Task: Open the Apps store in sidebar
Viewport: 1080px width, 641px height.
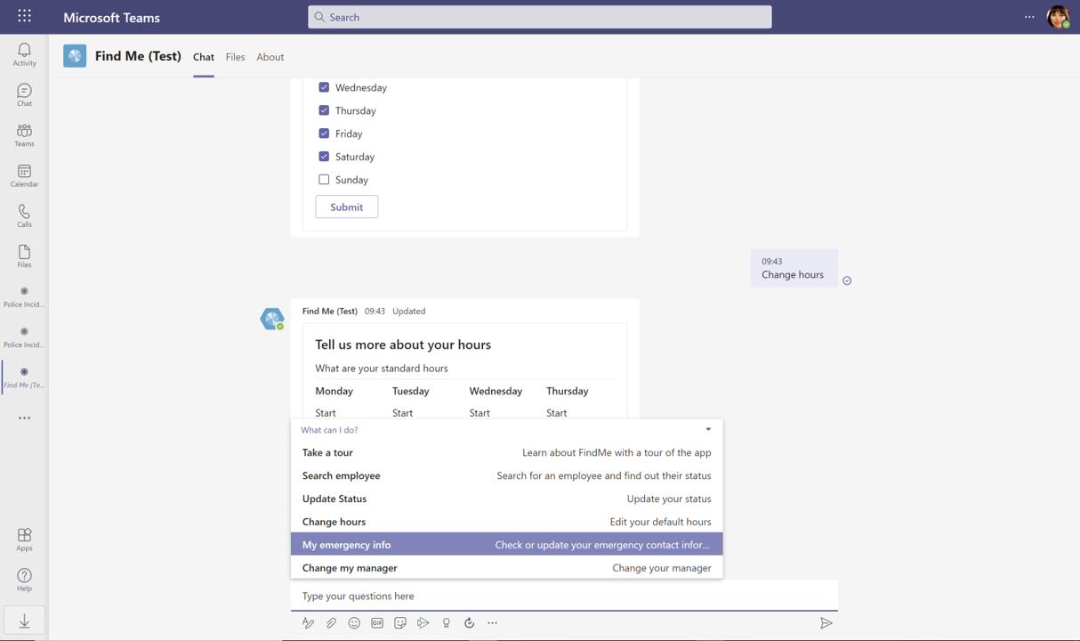Action: [24, 539]
